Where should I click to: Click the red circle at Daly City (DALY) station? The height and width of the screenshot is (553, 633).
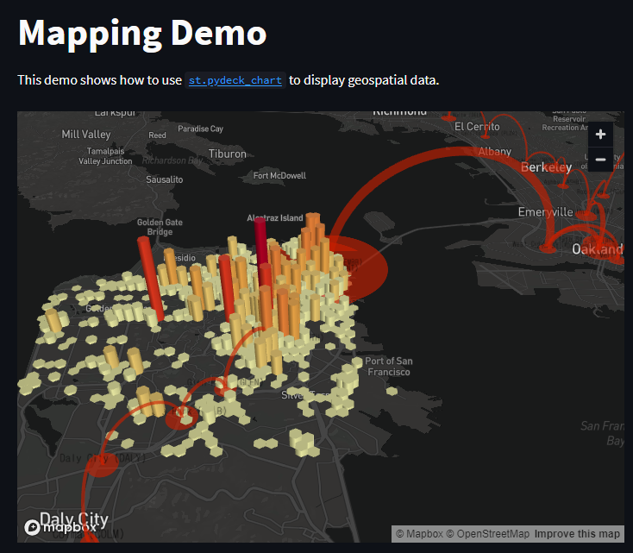click(101, 464)
